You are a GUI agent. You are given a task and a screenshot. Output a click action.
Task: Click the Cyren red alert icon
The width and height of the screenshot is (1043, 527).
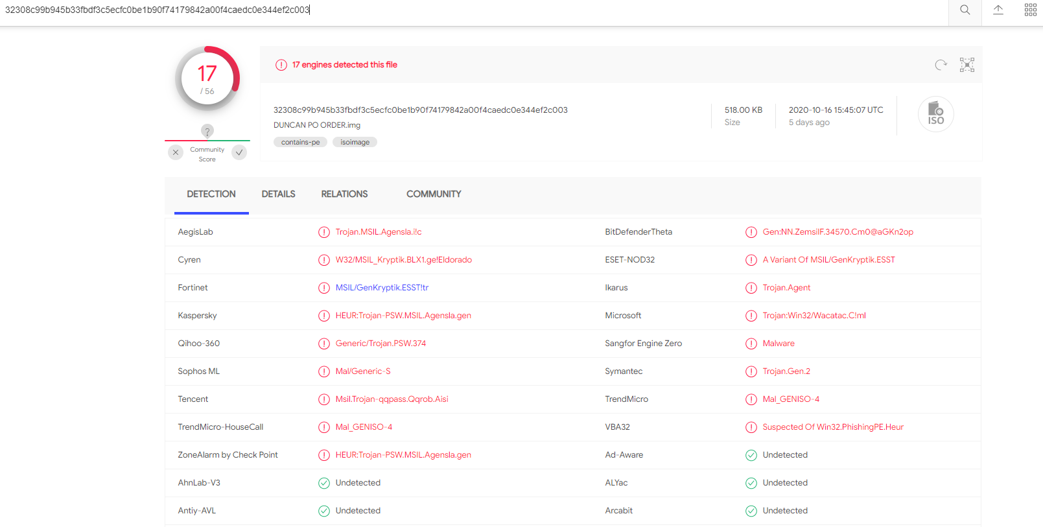[324, 260]
